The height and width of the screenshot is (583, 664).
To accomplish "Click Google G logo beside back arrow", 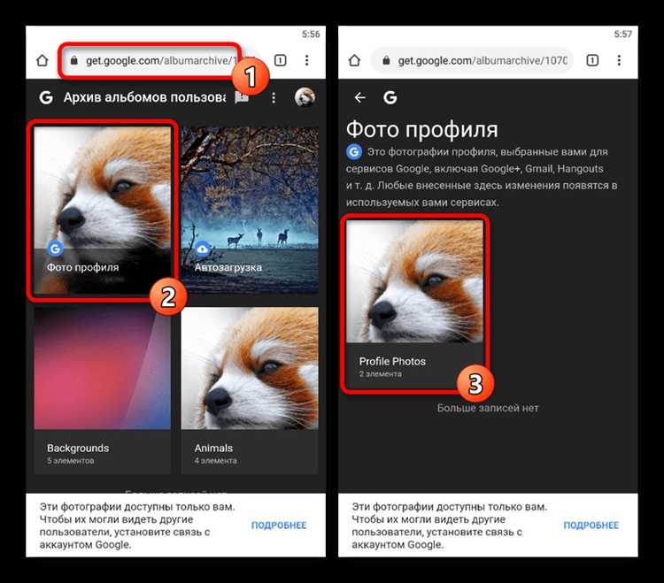I will click(390, 97).
